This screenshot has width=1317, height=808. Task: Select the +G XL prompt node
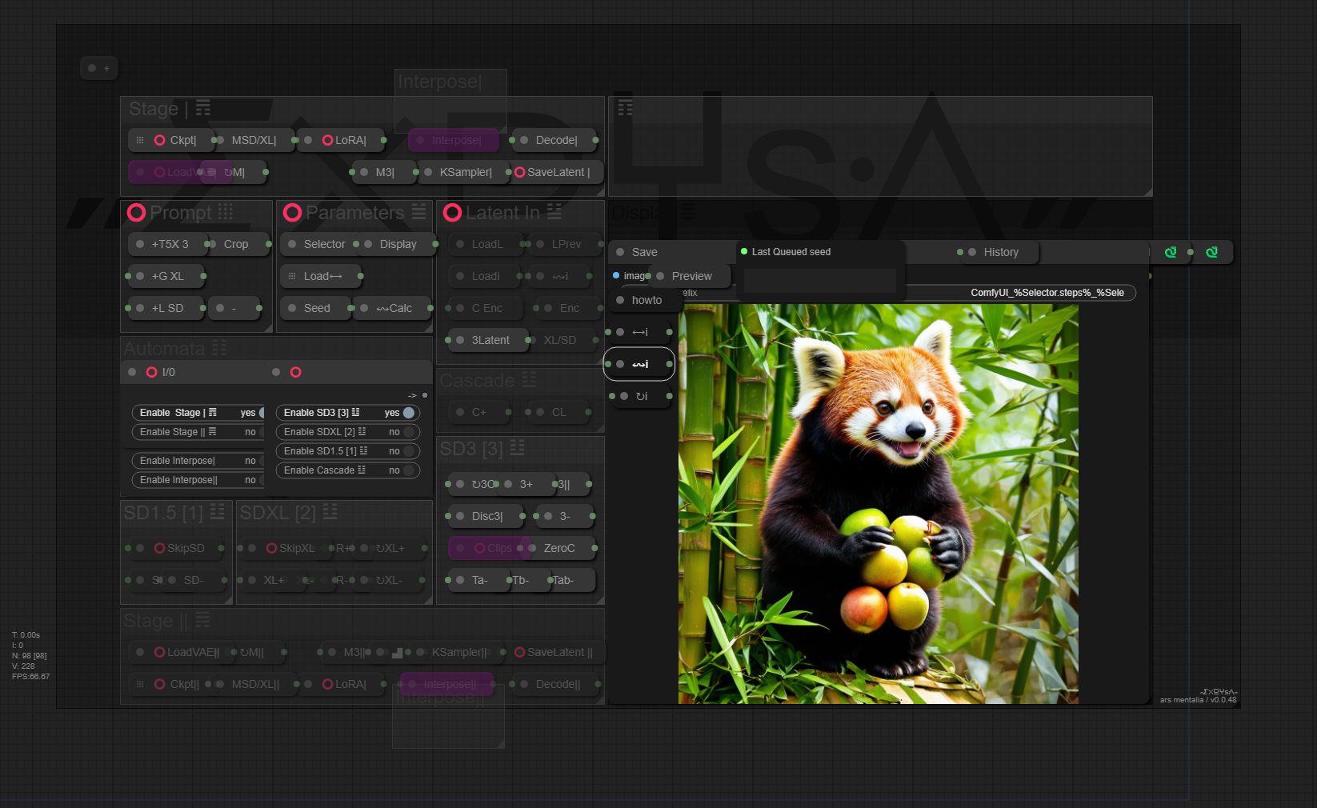168,276
